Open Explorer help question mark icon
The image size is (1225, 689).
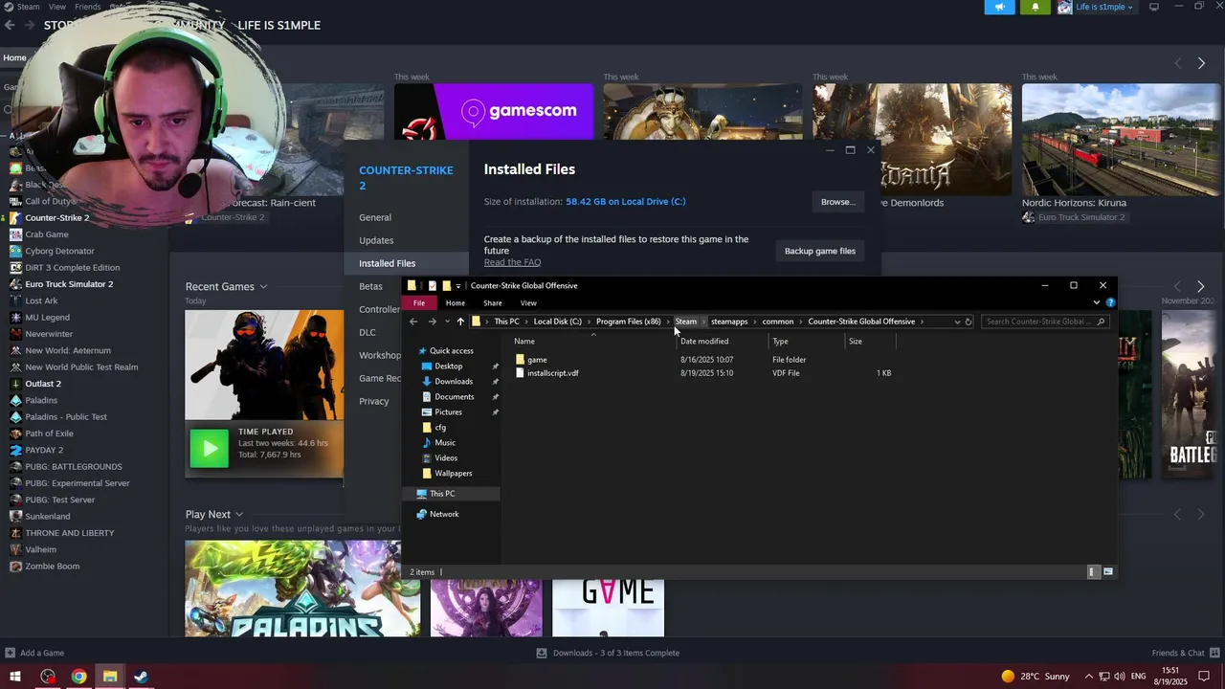point(1110,302)
